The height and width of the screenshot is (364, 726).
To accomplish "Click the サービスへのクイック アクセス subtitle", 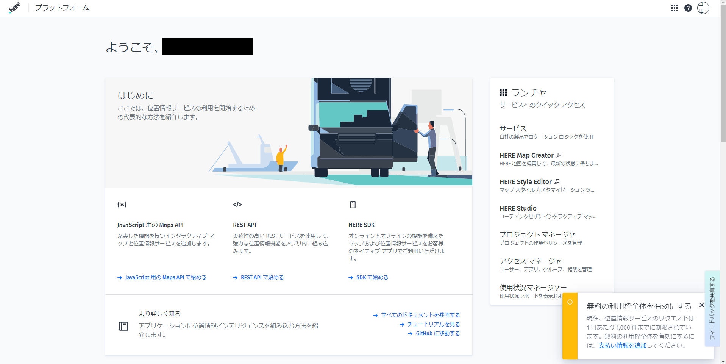I will pyautogui.click(x=542, y=105).
